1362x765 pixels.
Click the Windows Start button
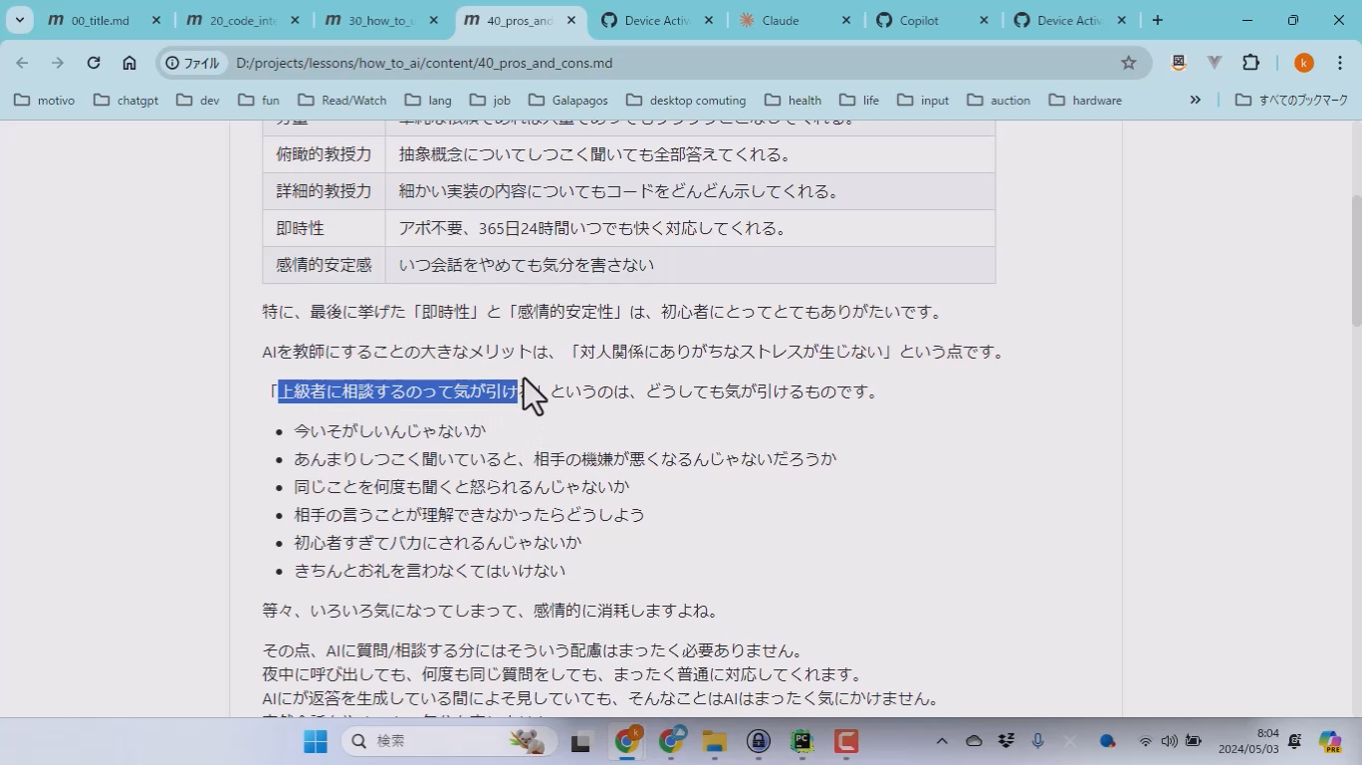[x=316, y=741]
